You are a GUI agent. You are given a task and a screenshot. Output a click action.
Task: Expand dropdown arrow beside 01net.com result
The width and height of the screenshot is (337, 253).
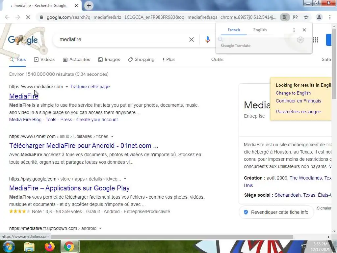tap(112, 136)
